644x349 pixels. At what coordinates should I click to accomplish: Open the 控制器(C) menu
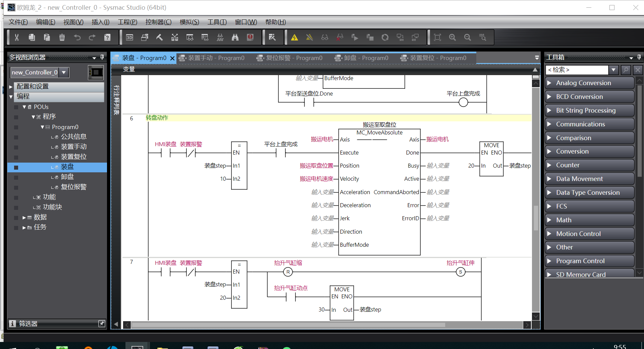coord(158,22)
